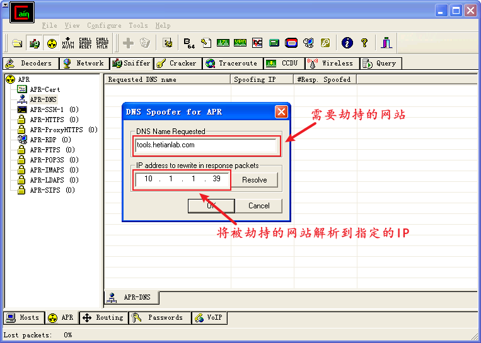
Task: Close the DNS Spoofer for APR dialog
Action: pos(281,112)
